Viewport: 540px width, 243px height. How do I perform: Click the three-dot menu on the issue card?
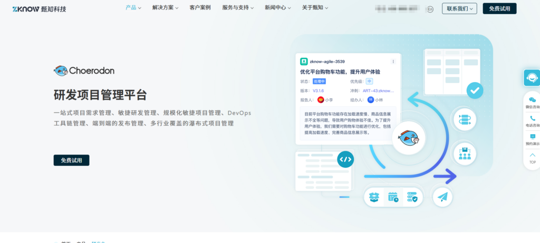pos(393,62)
